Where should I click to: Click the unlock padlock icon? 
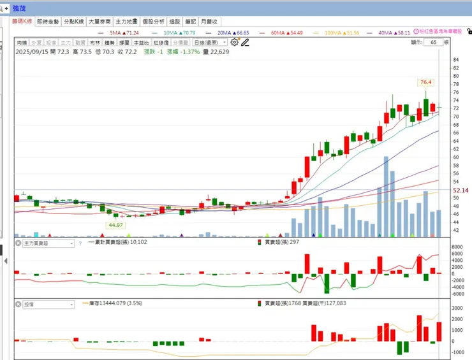click(469, 31)
